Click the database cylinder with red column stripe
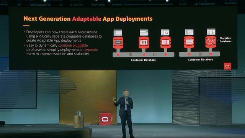This screenshot has height=138, width=245. pyautogui.click(x=165, y=43)
